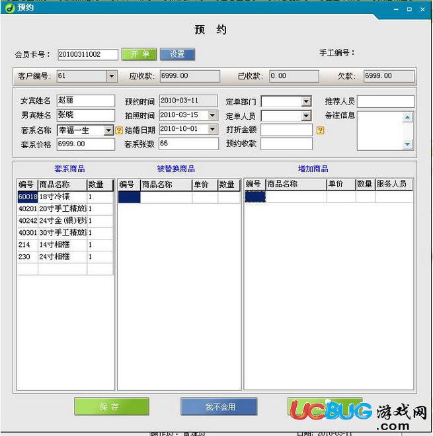The height and width of the screenshot is (436, 433).
Task: Select the 30寸手工精放 row
Action: (65, 233)
